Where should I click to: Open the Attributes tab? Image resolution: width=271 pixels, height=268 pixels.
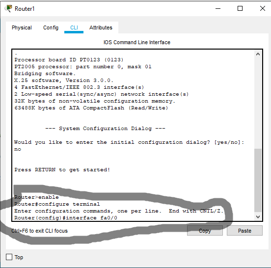[x=101, y=27]
